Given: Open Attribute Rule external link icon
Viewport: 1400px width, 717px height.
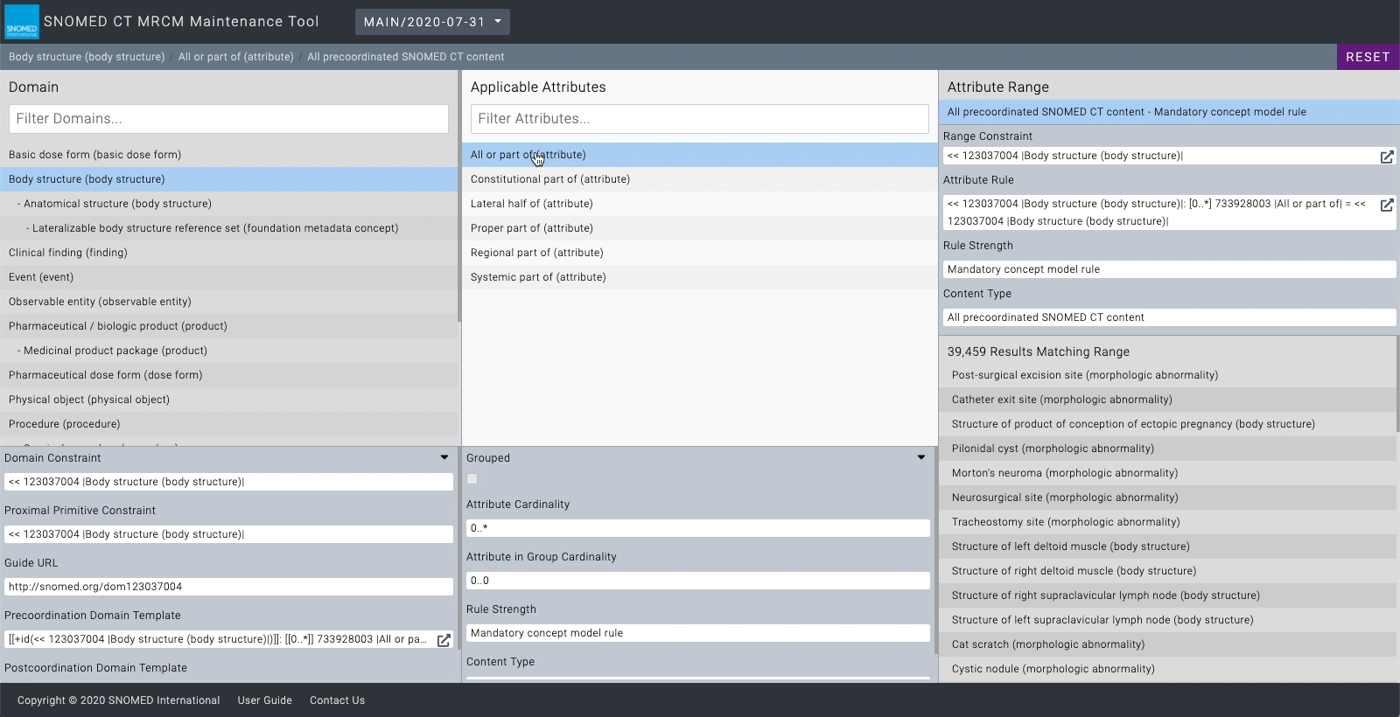Looking at the screenshot, I should tap(1387, 205).
